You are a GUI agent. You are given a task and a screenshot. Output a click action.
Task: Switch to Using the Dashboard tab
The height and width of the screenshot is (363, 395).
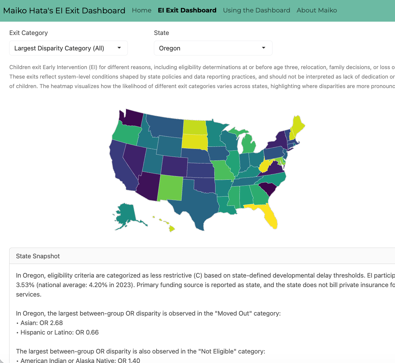click(x=256, y=10)
